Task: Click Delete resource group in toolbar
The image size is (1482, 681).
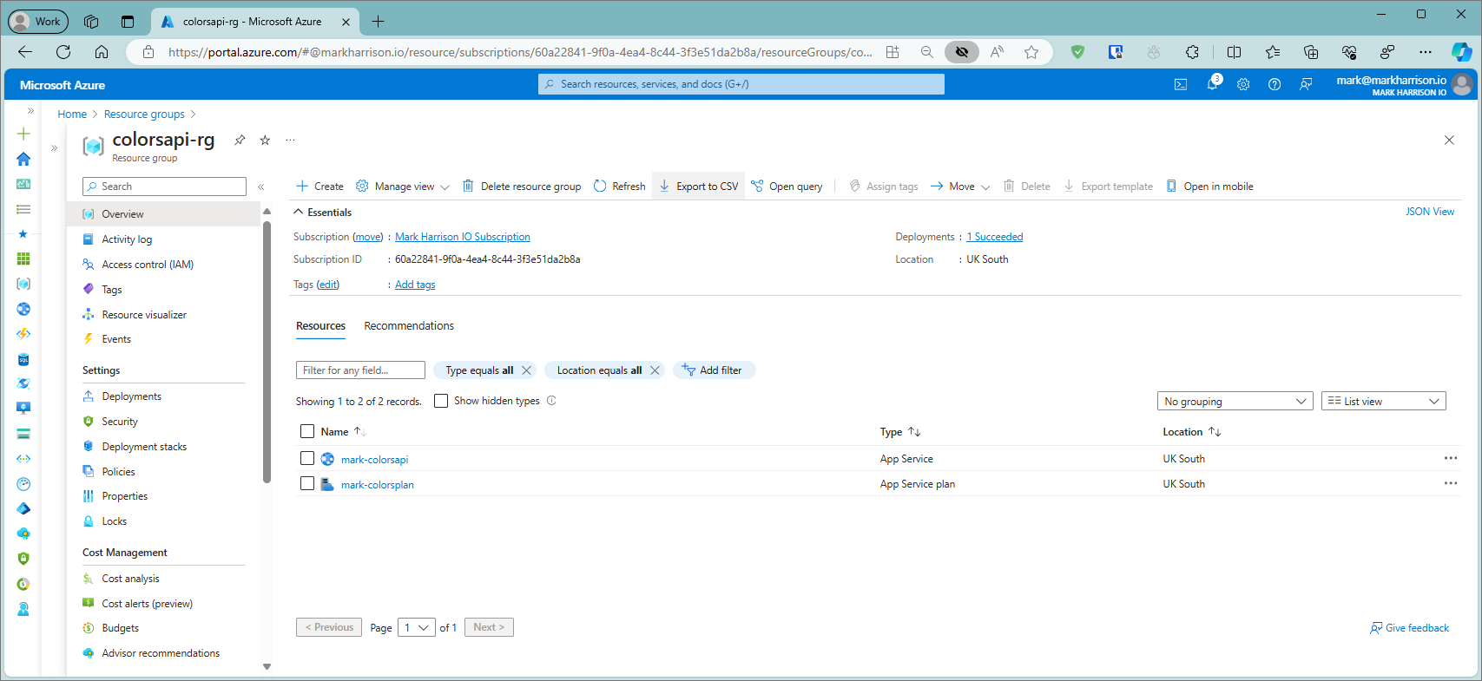Action: [522, 187]
